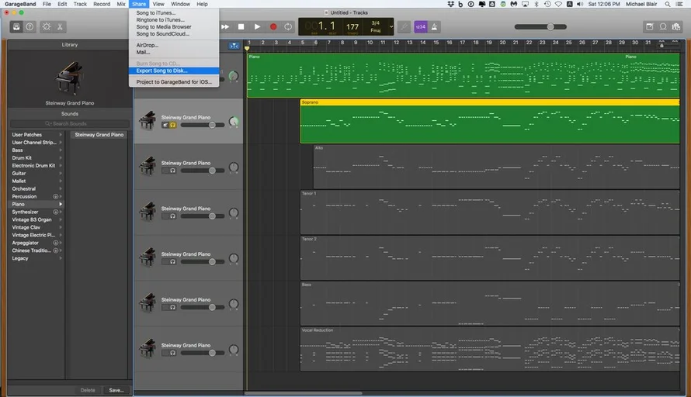Viewport: 691px width, 397px height.
Task: Click the master volume slider in the toolbar
Action: [540, 27]
